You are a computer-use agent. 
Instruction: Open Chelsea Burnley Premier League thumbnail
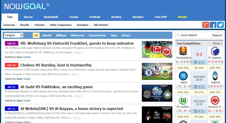[157, 71]
